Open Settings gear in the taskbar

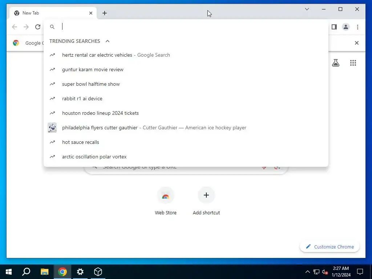(80, 272)
